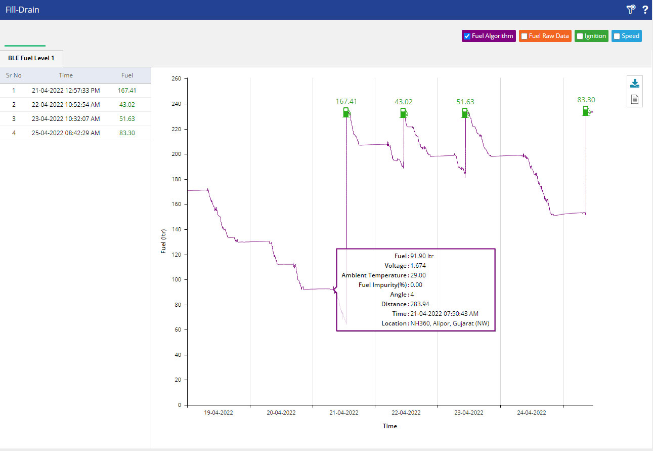Click the Fuel 91.90 ltr tooltip value
The width and height of the screenshot is (653, 451).
pyautogui.click(x=422, y=256)
